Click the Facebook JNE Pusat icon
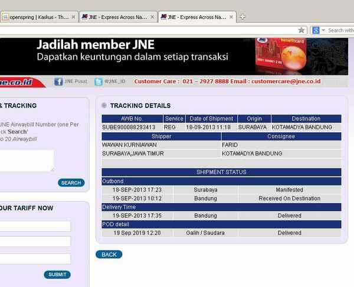Screen dimensions: 354x287 click(58, 81)
